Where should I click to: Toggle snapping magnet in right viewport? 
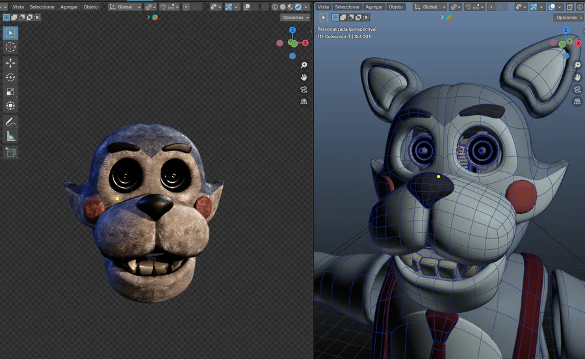[468, 7]
